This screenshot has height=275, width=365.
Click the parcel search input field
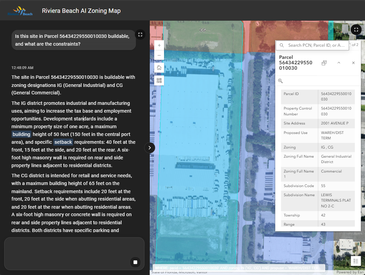pos(316,45)
